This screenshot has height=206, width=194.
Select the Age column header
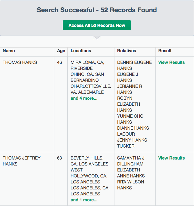[61, 51]
